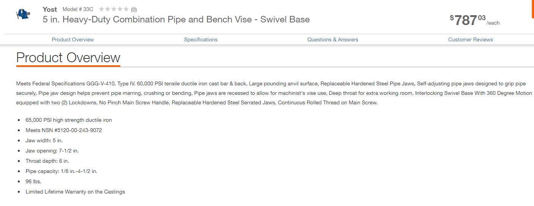Click the Jaw opening: 7-1/2 in. bullet

tap(52, 151)
